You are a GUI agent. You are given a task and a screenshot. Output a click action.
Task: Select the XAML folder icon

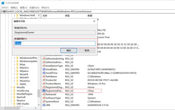coord(17,84)
